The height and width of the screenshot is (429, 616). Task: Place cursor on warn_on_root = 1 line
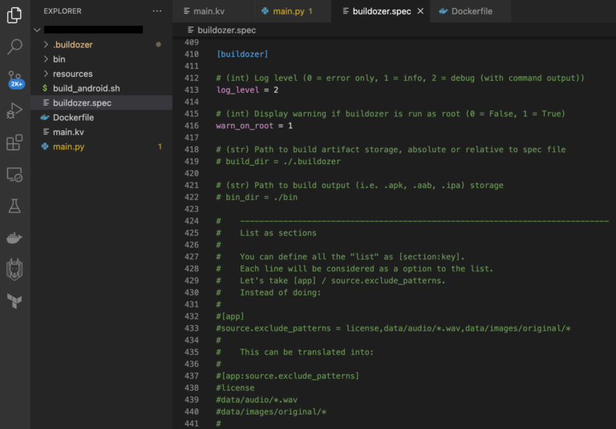coord(254,126)
